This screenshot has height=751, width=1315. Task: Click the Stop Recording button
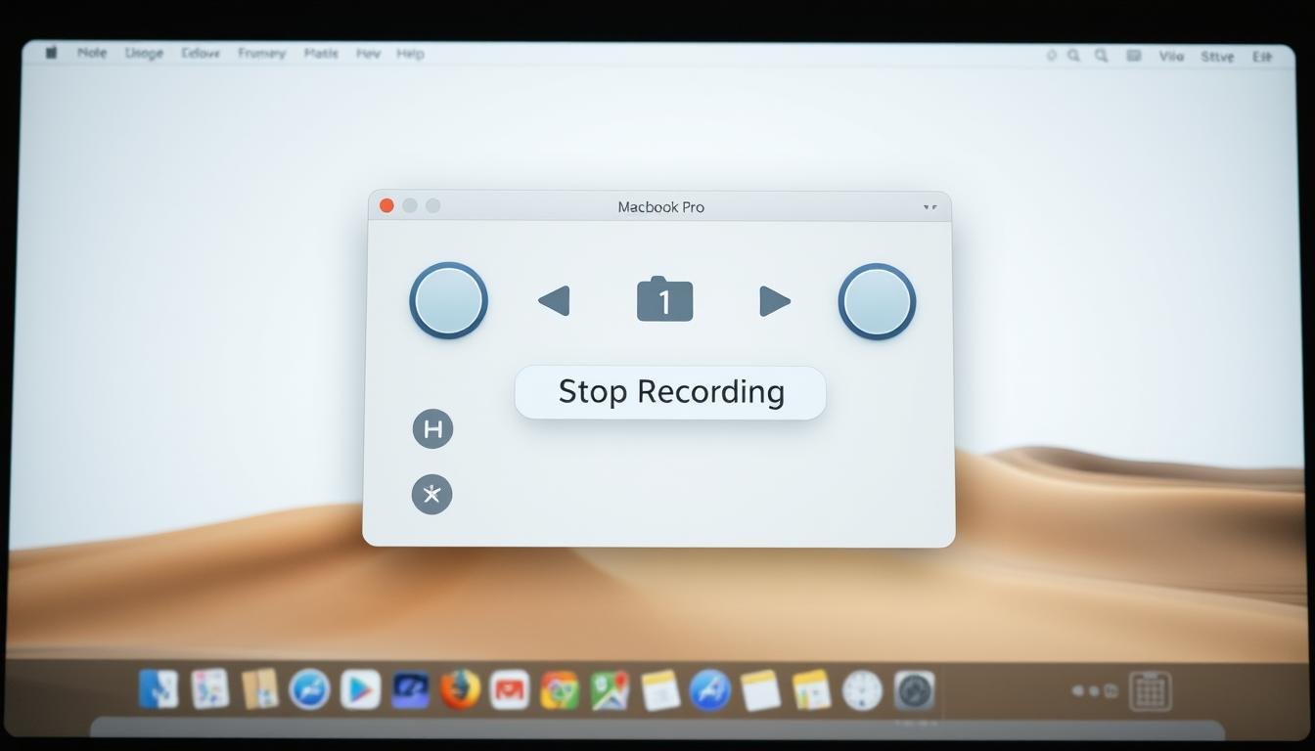tap(670, 392)
